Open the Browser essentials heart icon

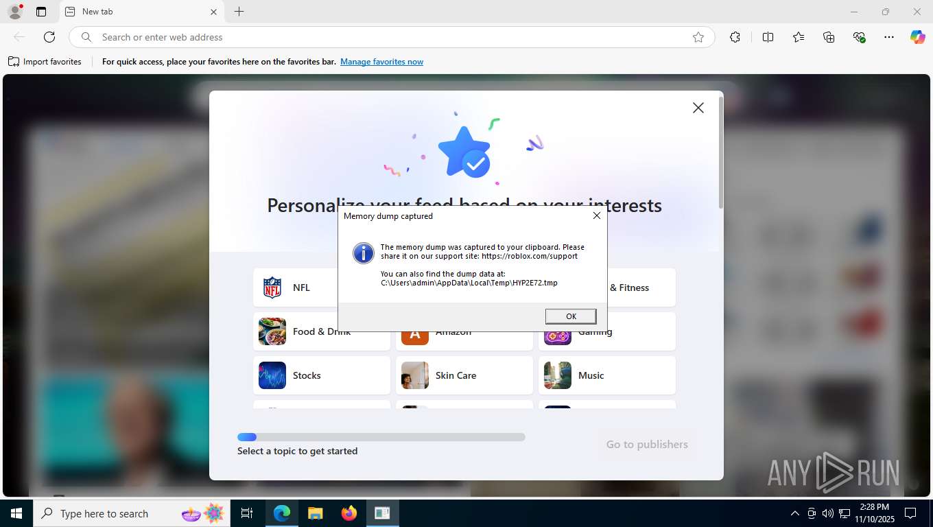point(859,37)
